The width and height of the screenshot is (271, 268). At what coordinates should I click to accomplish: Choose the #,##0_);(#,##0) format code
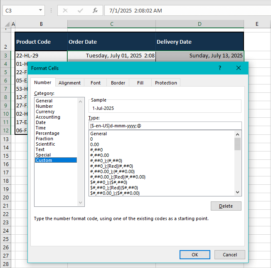(106, 161)
